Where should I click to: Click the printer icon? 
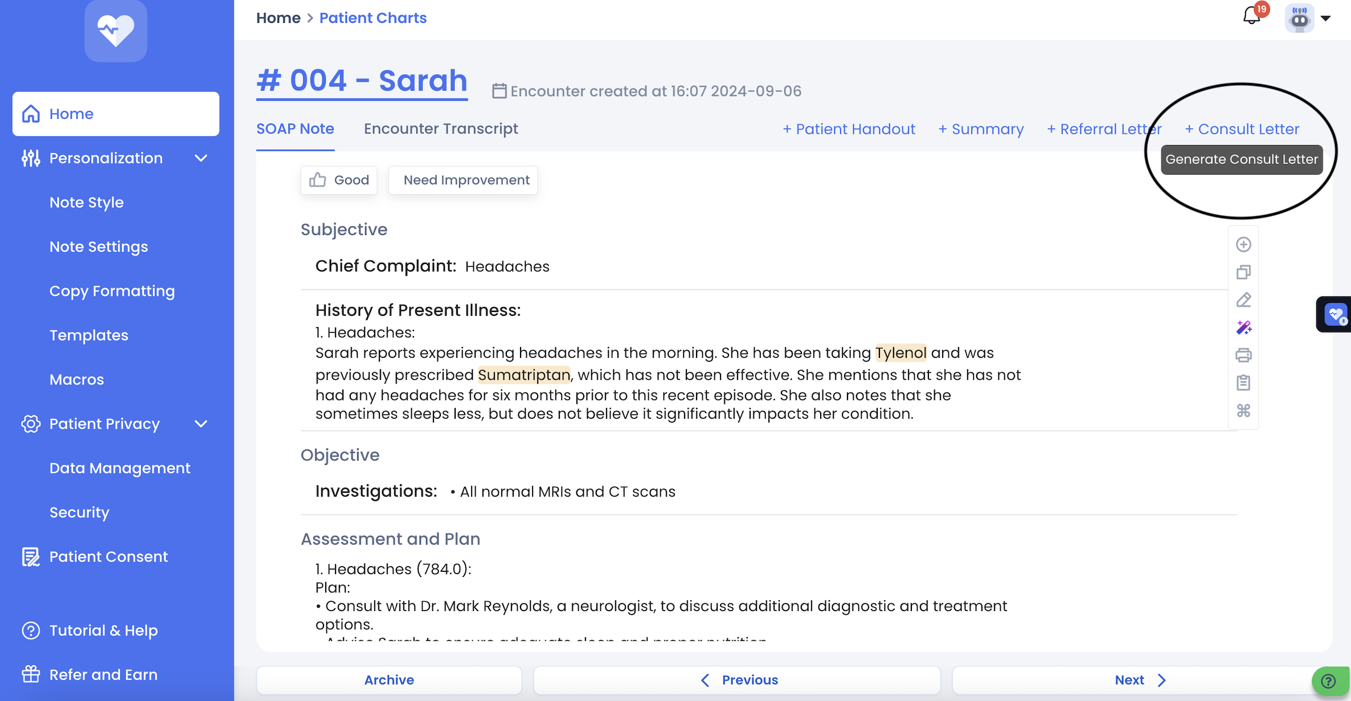(1243, 356)
